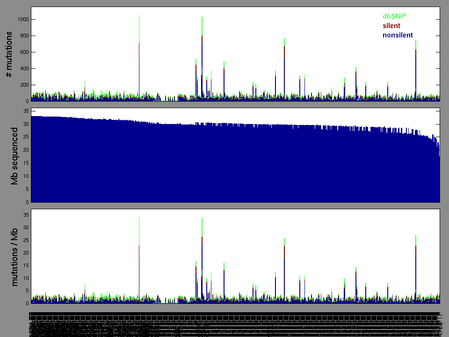449x337 pixels.
Task: Click the 'mutations / Mb' y-axis title
Action: (x=14, y=256)
